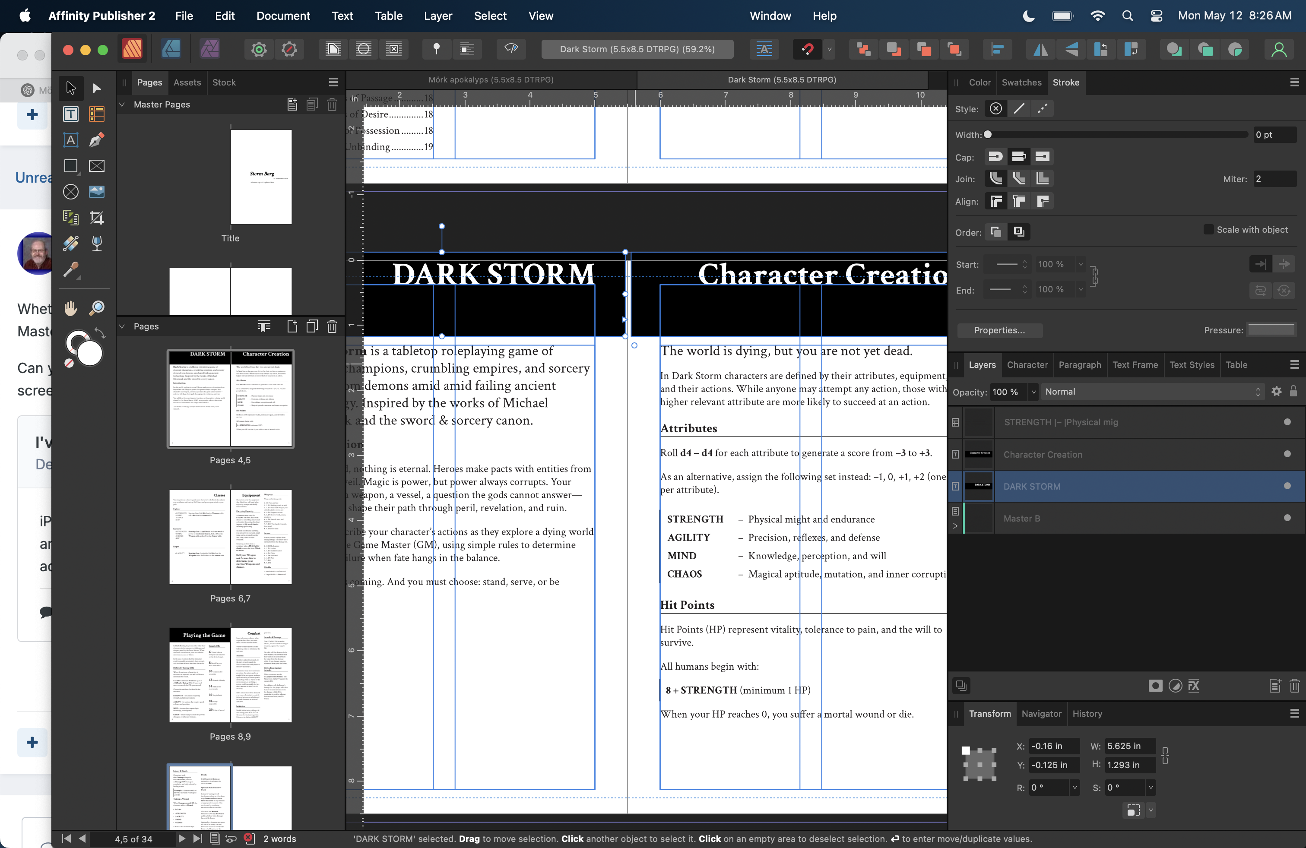Delete selected page in Pages section

click(x=332, y=326)
